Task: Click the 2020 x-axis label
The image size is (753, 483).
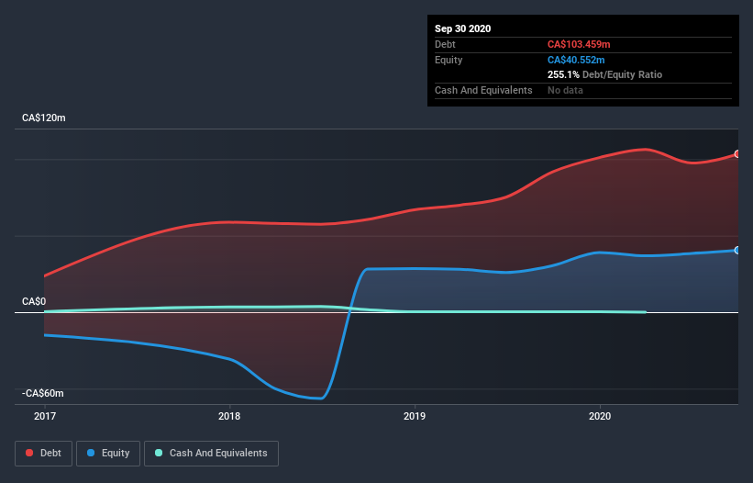Action: coord(600,416)
